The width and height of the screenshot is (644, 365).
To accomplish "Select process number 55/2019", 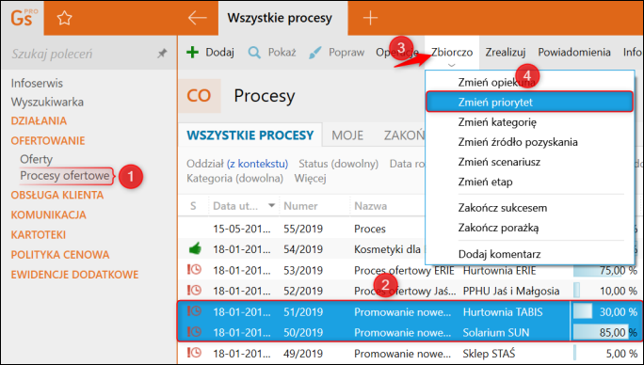I will [x=303, y=229].
